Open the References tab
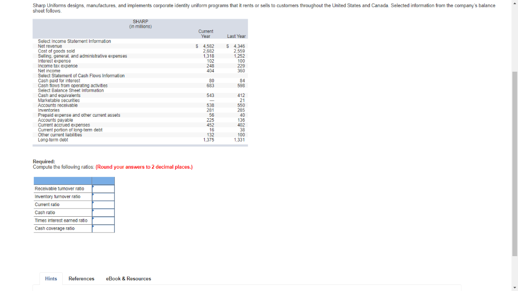 (x=81, y=278)
